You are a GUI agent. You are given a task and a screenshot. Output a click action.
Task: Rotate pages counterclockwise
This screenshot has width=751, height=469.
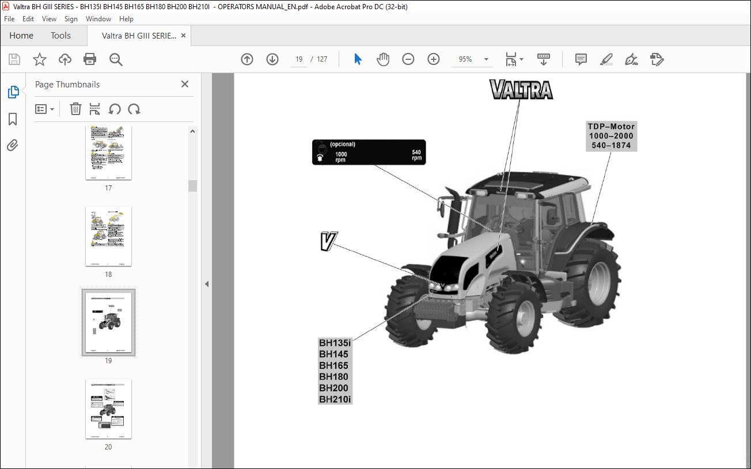(115, 109)
